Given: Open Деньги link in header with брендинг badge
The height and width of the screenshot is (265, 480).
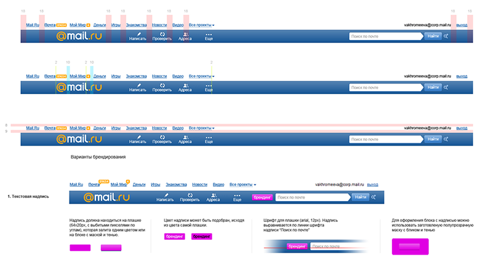Looking at the screenshot, I should [139, 184].
